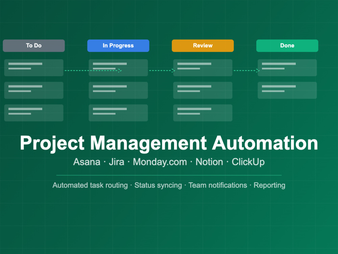
Task: Open the top card under To Do
Action: [34, 68]
